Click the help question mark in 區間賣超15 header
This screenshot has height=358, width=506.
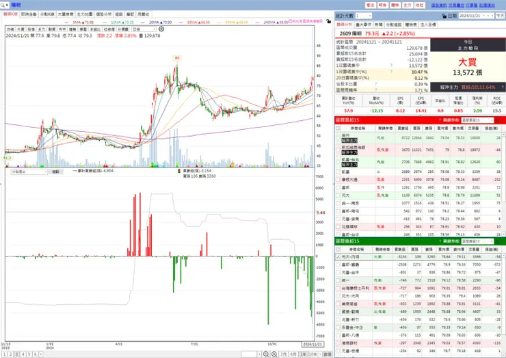(440, 241)
